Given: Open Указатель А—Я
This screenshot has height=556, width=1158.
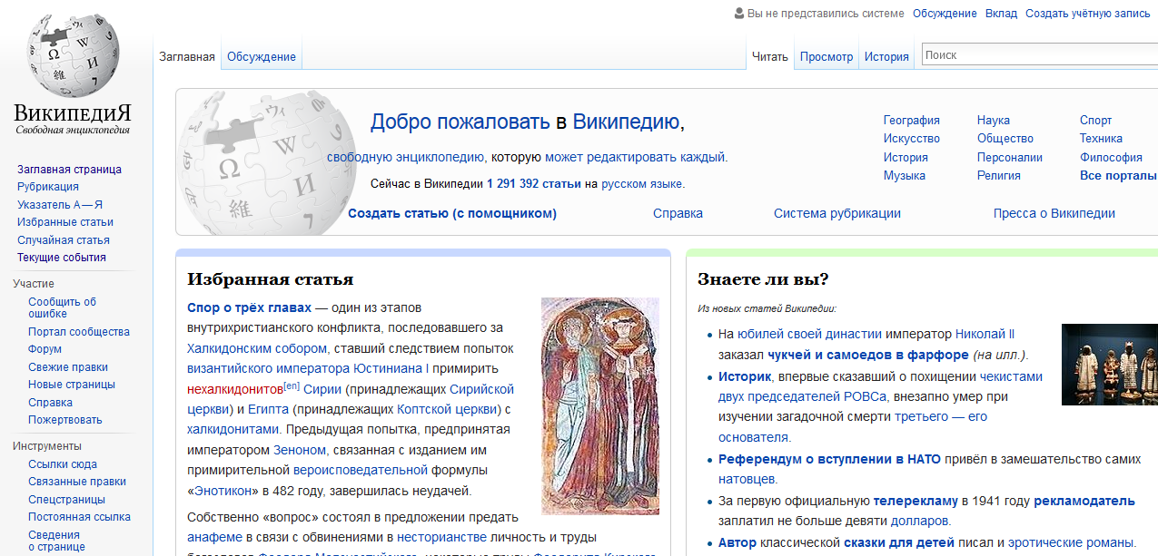Looking at the screenshot, I should tap(60, 205).
